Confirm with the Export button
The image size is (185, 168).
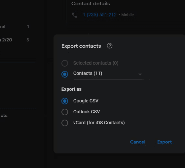click(165, 142)
